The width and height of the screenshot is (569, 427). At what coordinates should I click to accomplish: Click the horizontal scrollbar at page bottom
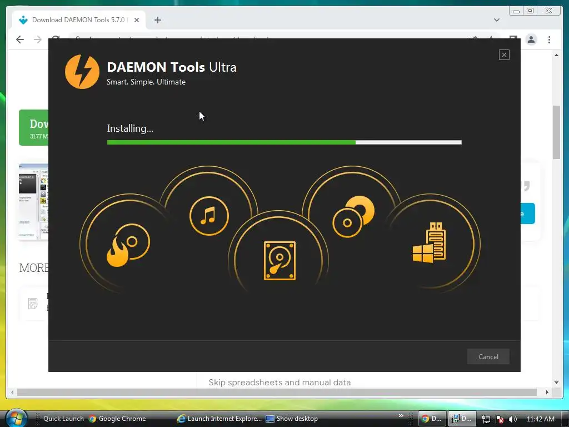(277, 392)
